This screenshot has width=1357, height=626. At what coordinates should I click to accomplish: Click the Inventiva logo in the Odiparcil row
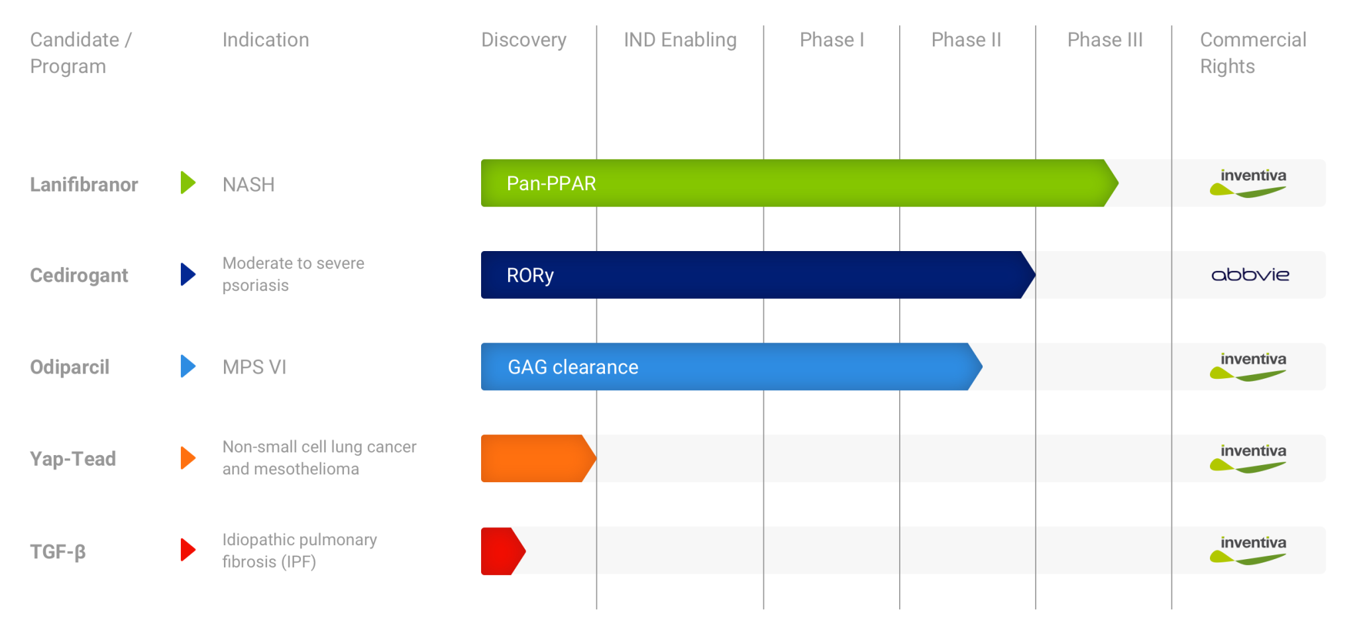(x=1249, y=366)
